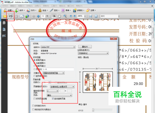Select the 当前视图(V) radio button

pos(34,63)
